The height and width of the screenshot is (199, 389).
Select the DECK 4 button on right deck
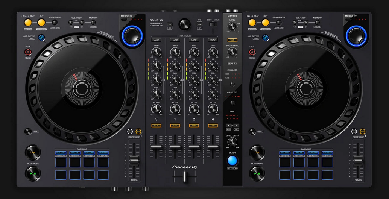click(252, 52)
